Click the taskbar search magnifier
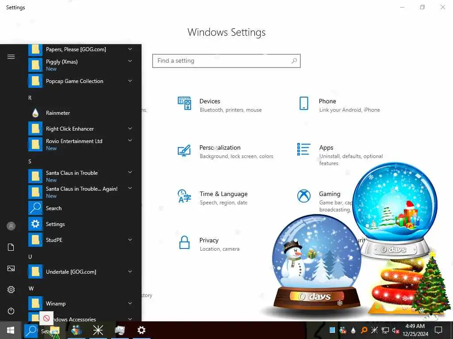The image size is (453, 339). (31, 330)
